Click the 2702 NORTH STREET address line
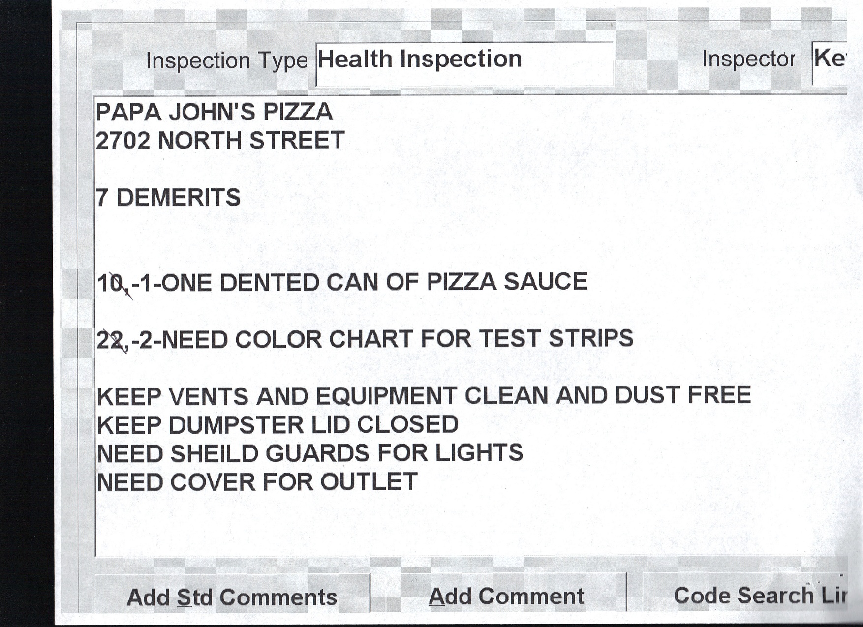The width and height of the screenshot is (863, 627). pos(220,141)
